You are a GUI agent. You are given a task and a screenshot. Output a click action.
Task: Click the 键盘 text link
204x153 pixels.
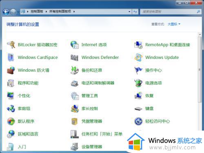149,109
